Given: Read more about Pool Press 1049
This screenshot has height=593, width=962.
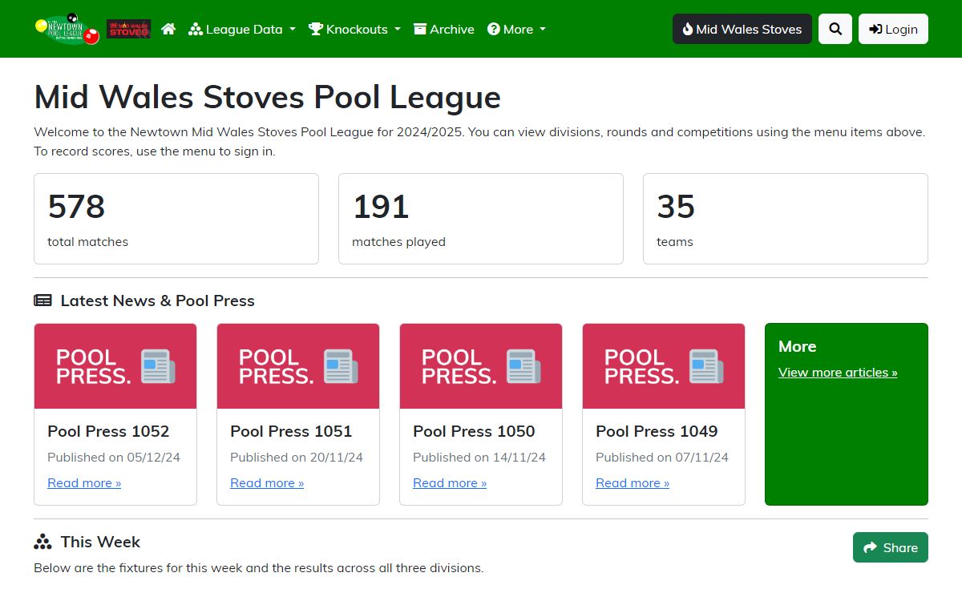Looking at the screenshot, I should [633, 482].
